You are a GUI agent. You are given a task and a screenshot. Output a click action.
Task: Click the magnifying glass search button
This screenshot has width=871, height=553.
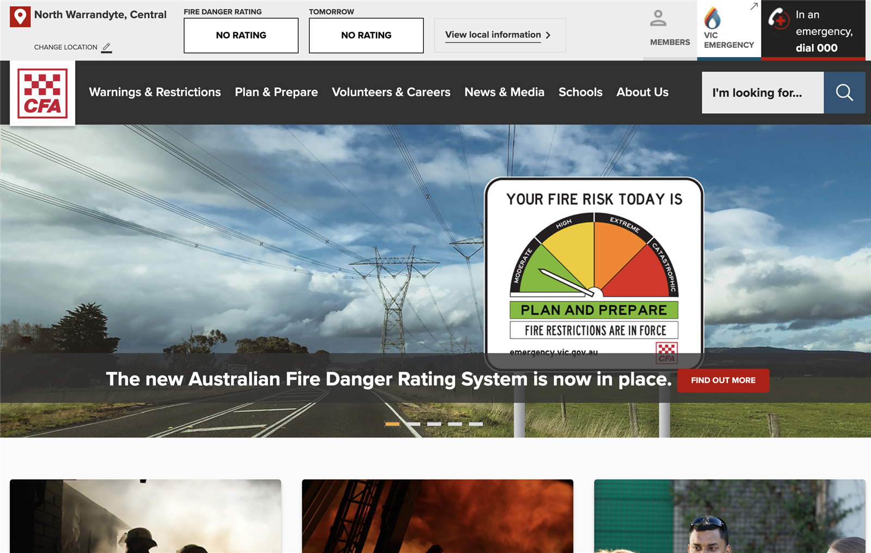844,93
